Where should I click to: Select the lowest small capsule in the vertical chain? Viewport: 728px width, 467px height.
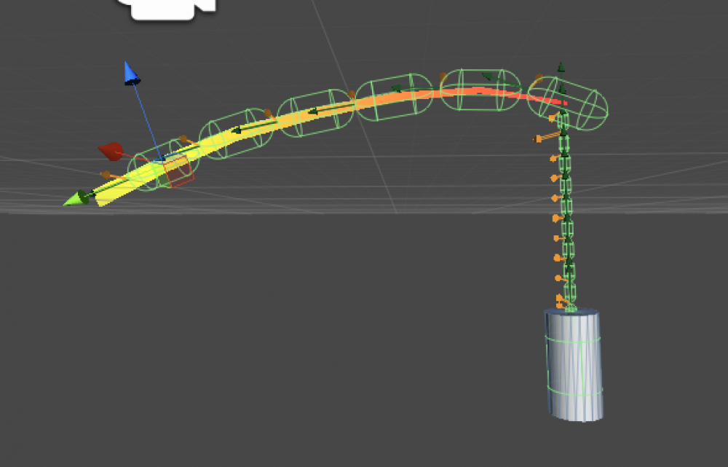570,293
